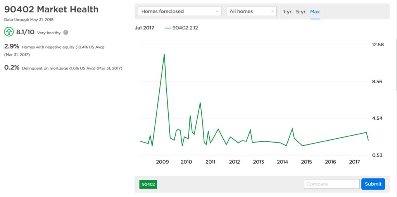Image resolution: width=397 pixels, height=197 pixels.
Task: Click the 90402 2.12 legend entry
Action: pyautogui.click(x=181, y=28)
